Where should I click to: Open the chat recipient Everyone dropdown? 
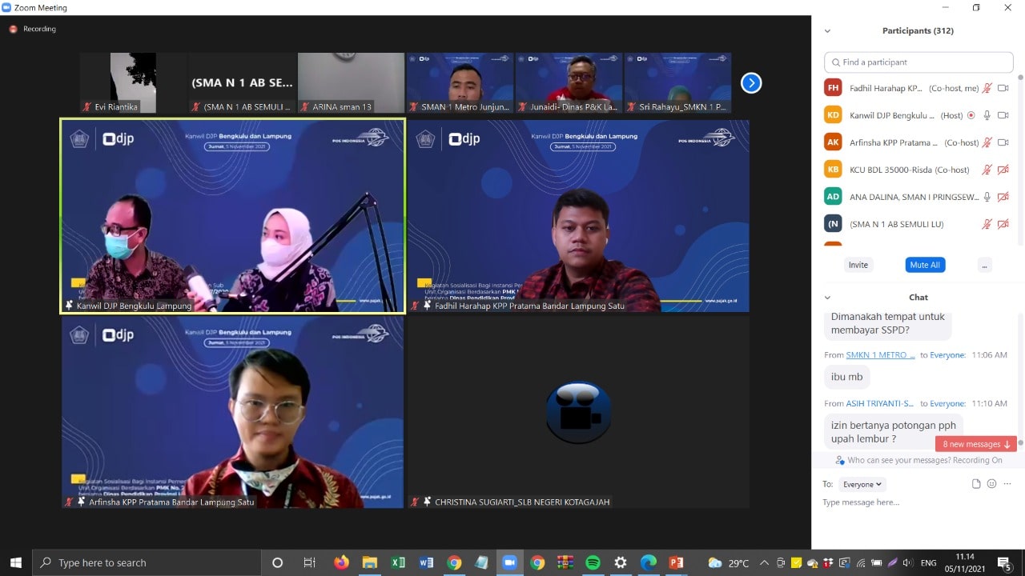coord(862,484)
